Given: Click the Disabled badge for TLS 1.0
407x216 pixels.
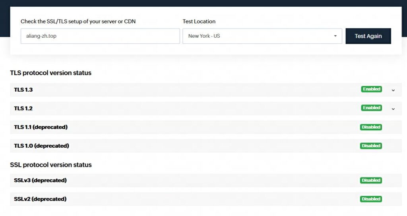Looking at the screenshot, I should point(371,146).
